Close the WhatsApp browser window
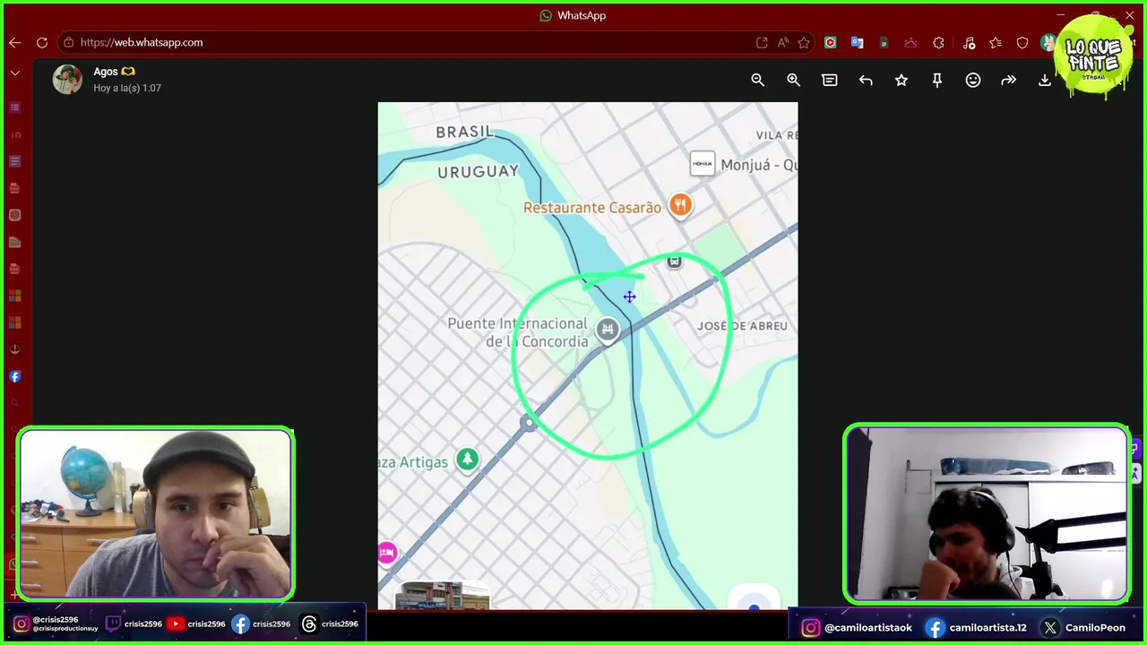This screenshot has height=645, width=1147. pyautogui.click(x=1130, y=15)
